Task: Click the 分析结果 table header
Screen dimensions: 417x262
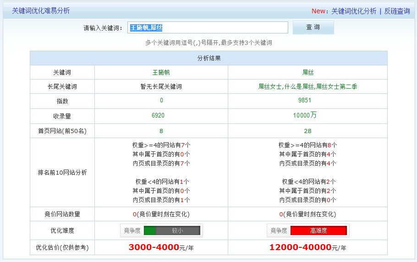Action: 209,58
